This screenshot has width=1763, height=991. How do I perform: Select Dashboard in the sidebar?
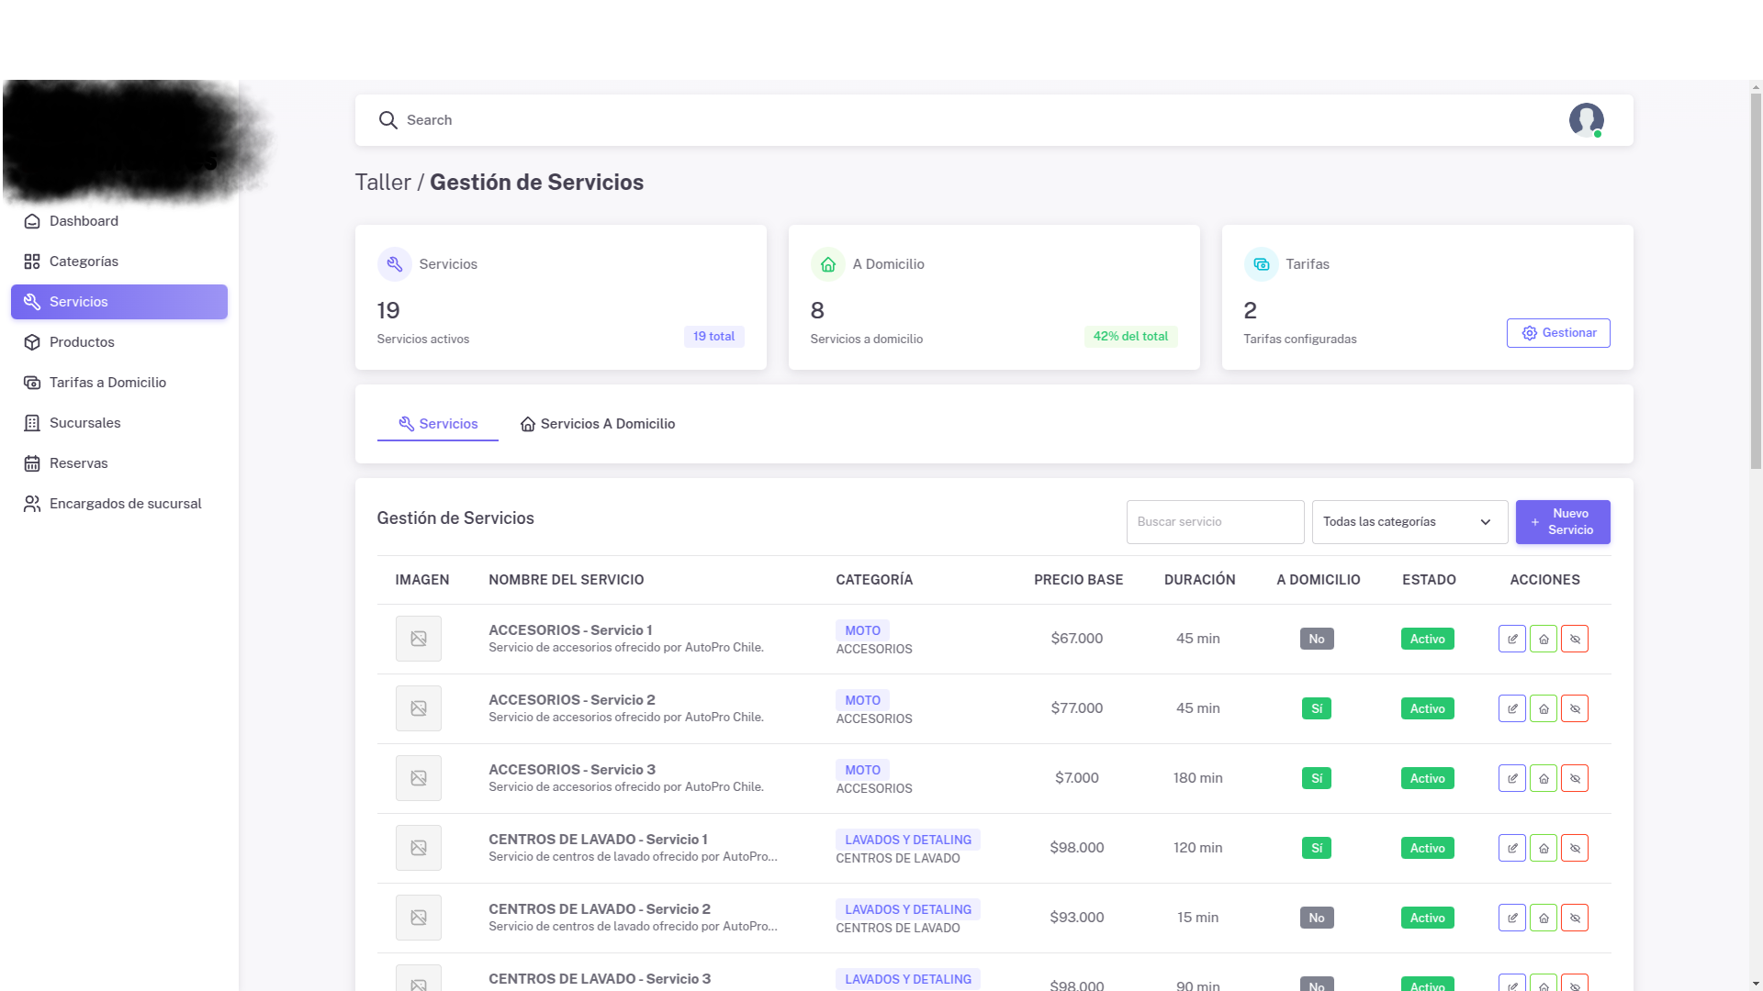(83, 221)
